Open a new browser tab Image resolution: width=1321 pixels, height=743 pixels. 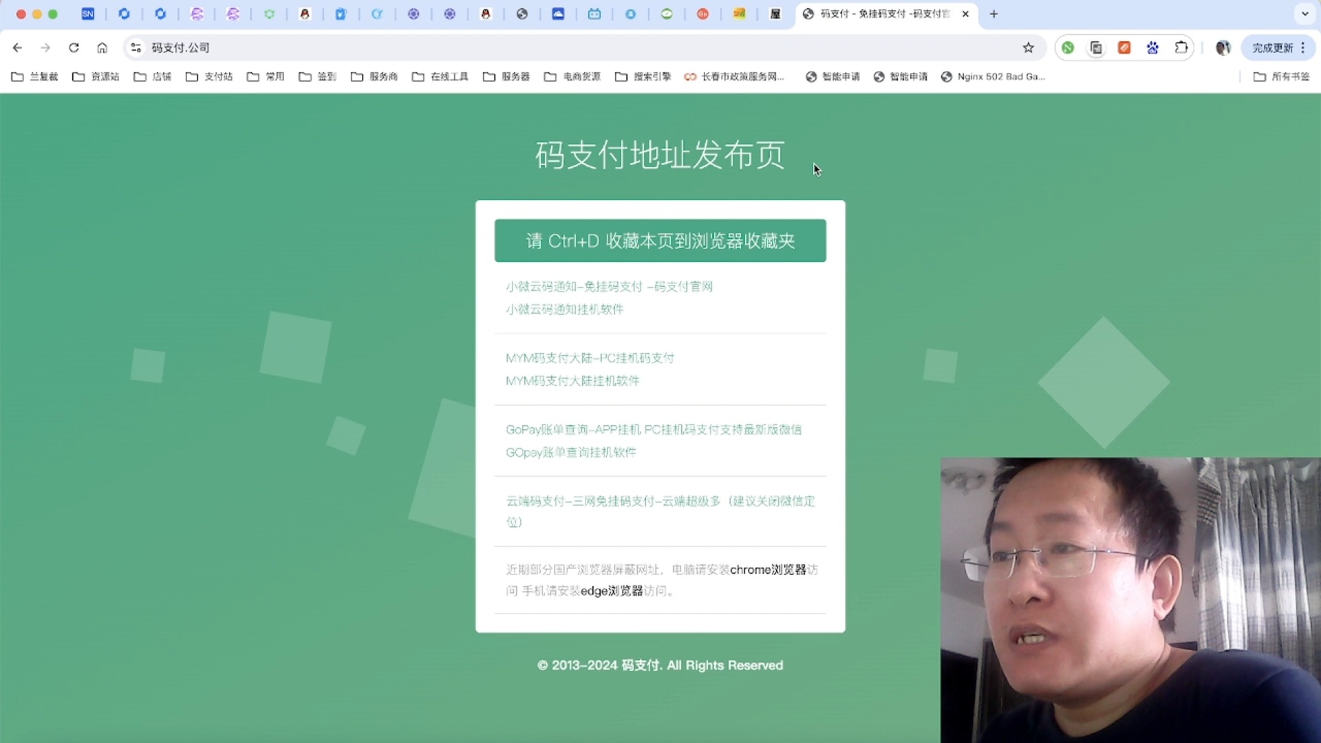click(994, 14)
